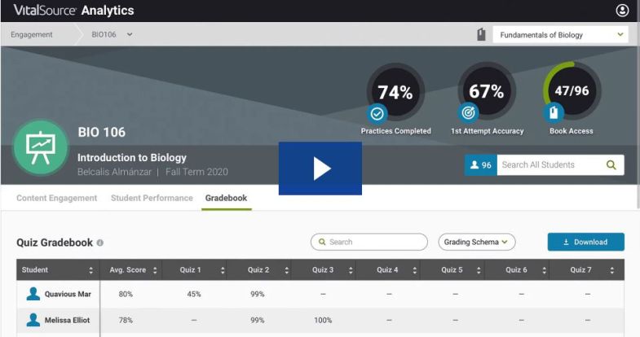Open the user account profile icon
This screenshot has height=337, width=640.
click(x=623, y=11)
